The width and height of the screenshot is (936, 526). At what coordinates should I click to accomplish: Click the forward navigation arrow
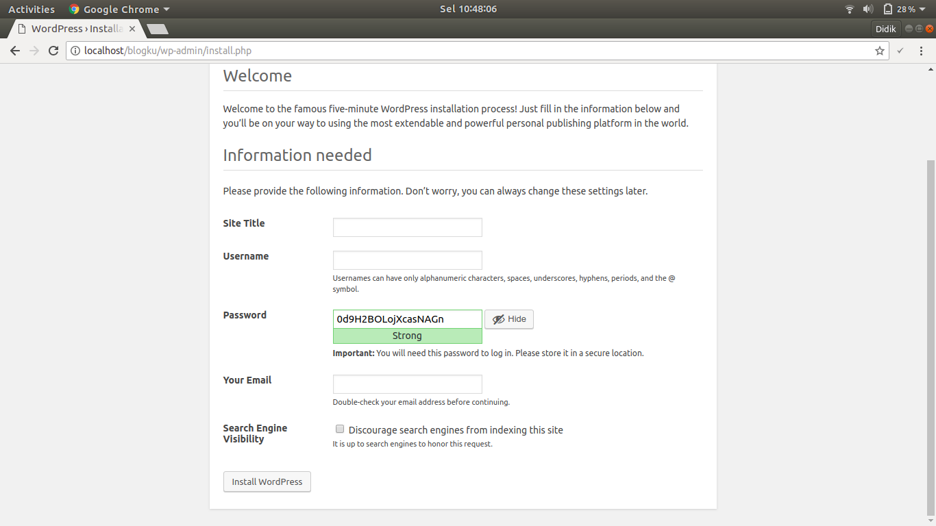coord(34,51)
